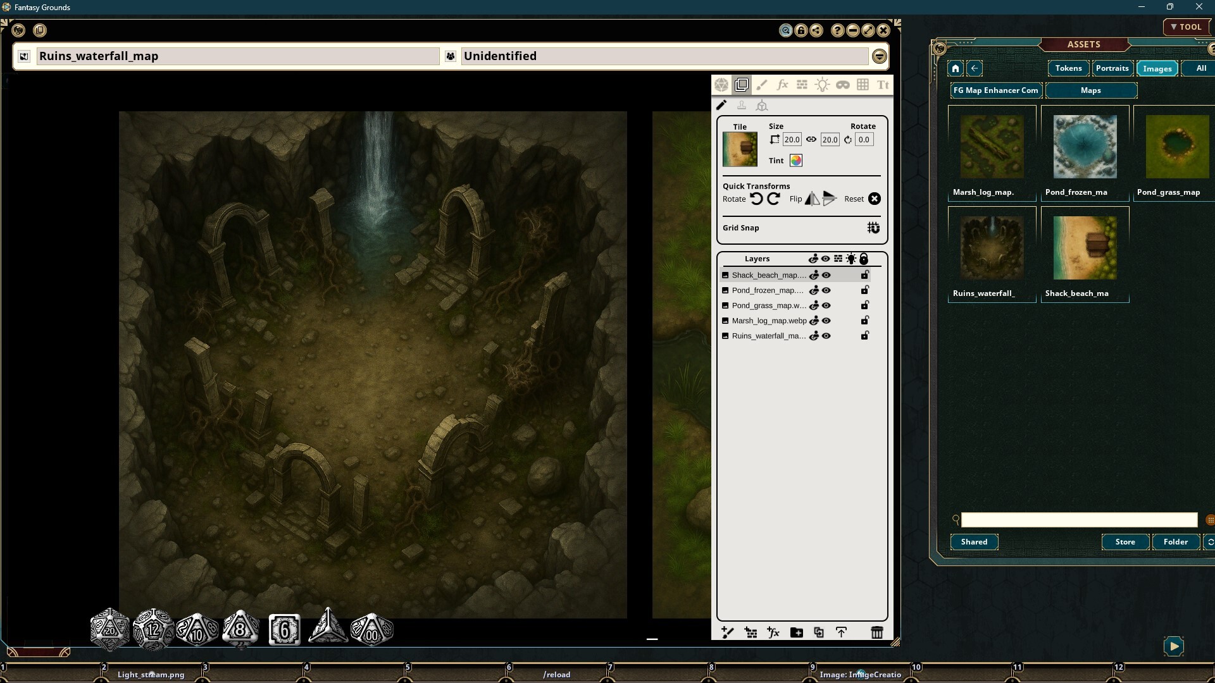Hide the Marsh_log_map.webp layer
Viewport: 1215px width, 683px height.
tap(826, 321)
